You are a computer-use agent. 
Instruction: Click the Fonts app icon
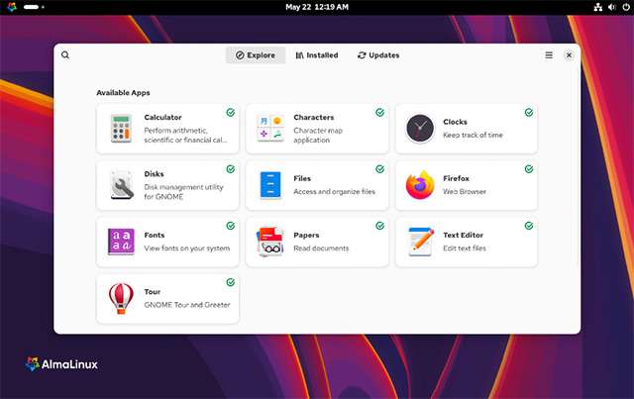(121, 242)
